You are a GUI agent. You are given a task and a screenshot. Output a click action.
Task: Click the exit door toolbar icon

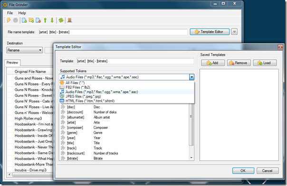point(69,20)
